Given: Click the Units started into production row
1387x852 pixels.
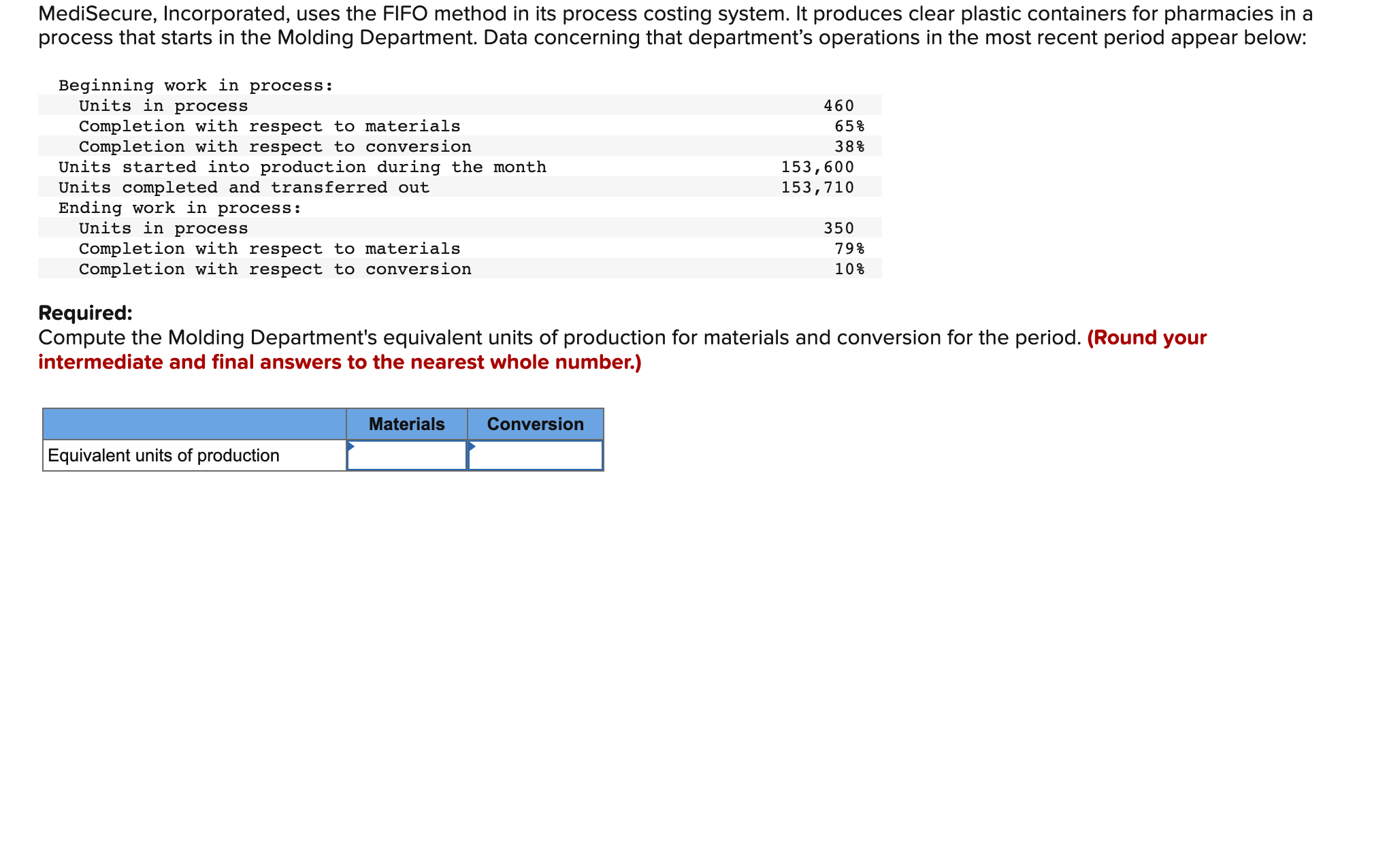Looking at the screenshot, I should point(302,167).
